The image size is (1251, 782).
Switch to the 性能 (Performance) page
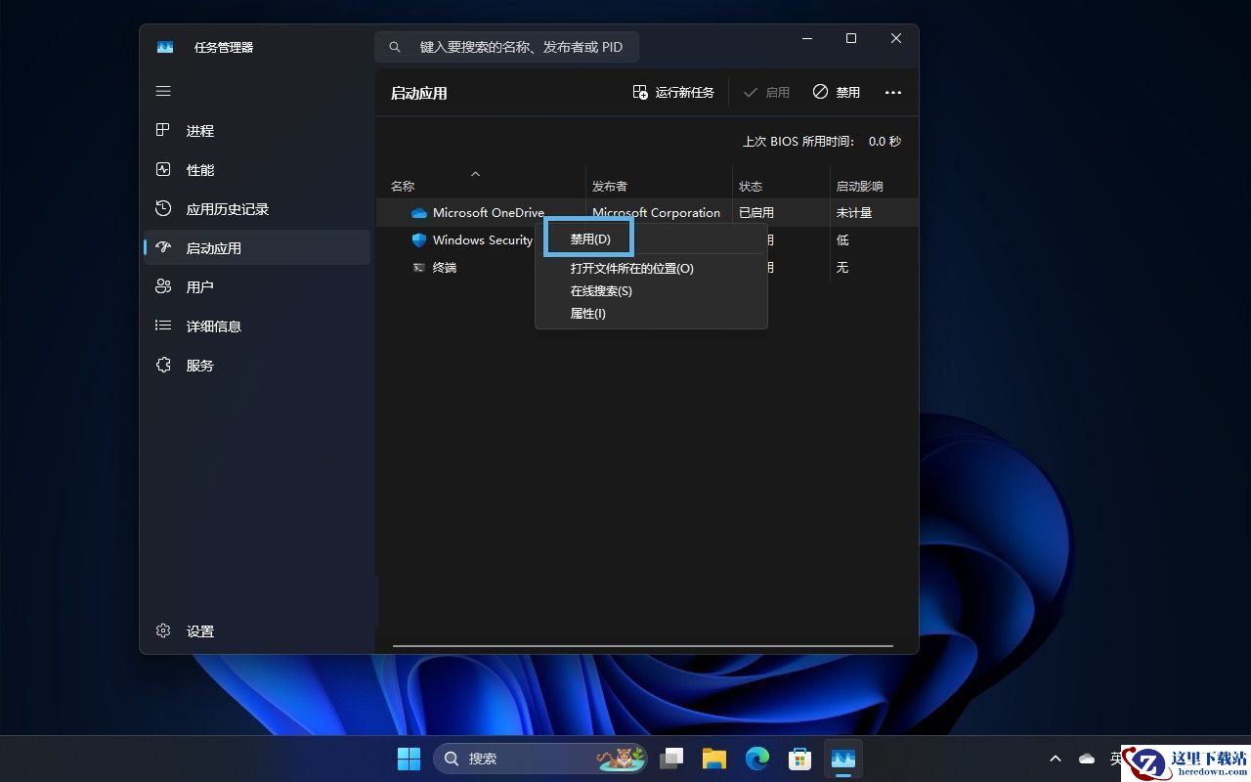tap(257, 170)
